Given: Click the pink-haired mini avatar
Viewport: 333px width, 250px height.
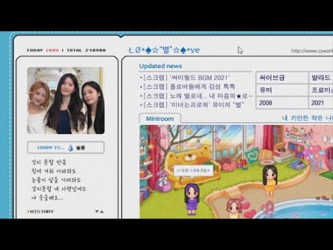Looking at the screenshot, I should click(x=234, y=208).
